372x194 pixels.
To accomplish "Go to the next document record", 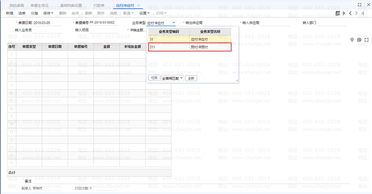I will [x=356, y=13].
